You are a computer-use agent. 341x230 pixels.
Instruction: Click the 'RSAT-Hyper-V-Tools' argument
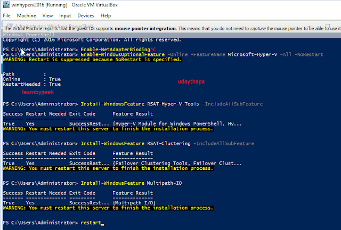point(173,104)
